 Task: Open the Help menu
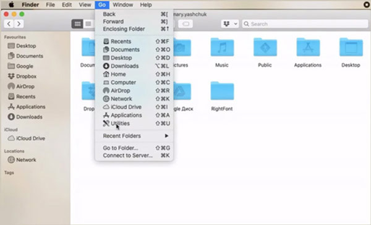146,5
